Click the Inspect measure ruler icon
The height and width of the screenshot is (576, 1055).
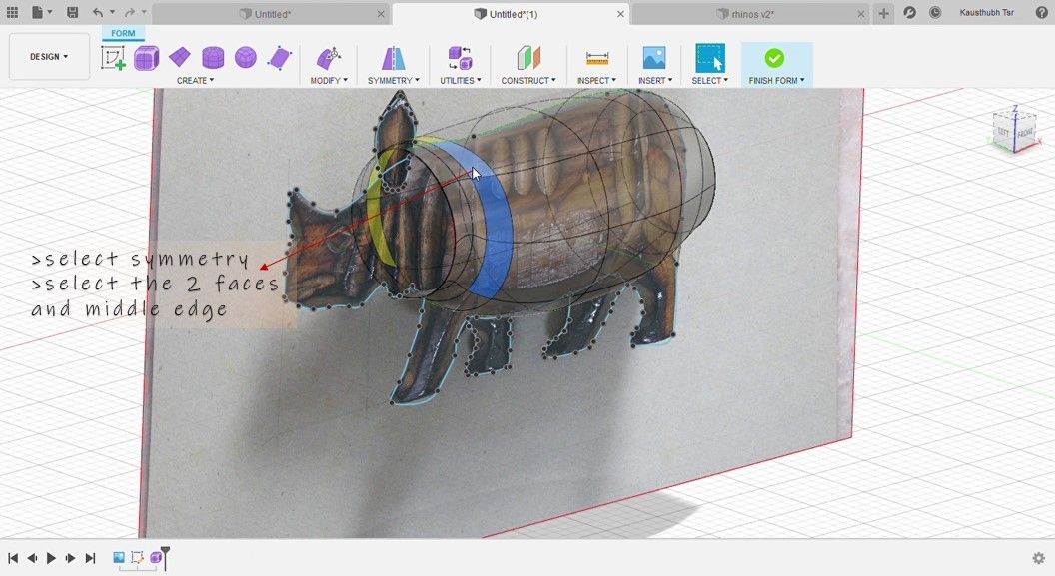[x=596, y=59]
